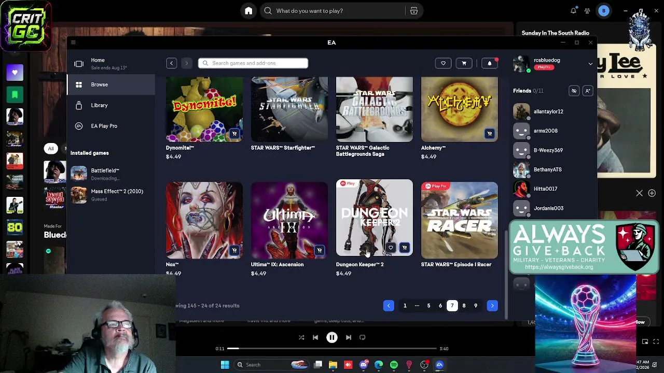This screenshot has width=664, height=373.
Task: Click previous page arrow in pagination
Action: (x=389, y=306)
